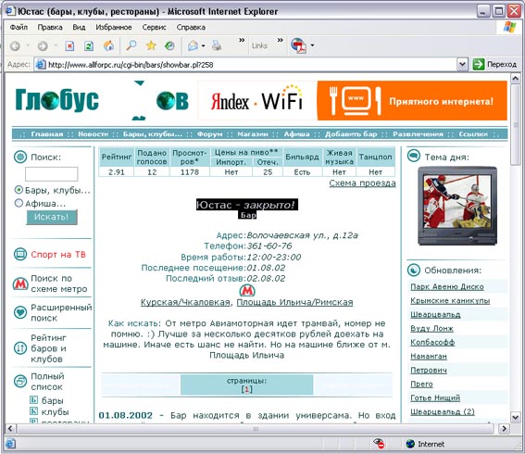The image size is (525, 454).
Task: Open the Курская/Чкаловская metro link
Action: [185, 302]
